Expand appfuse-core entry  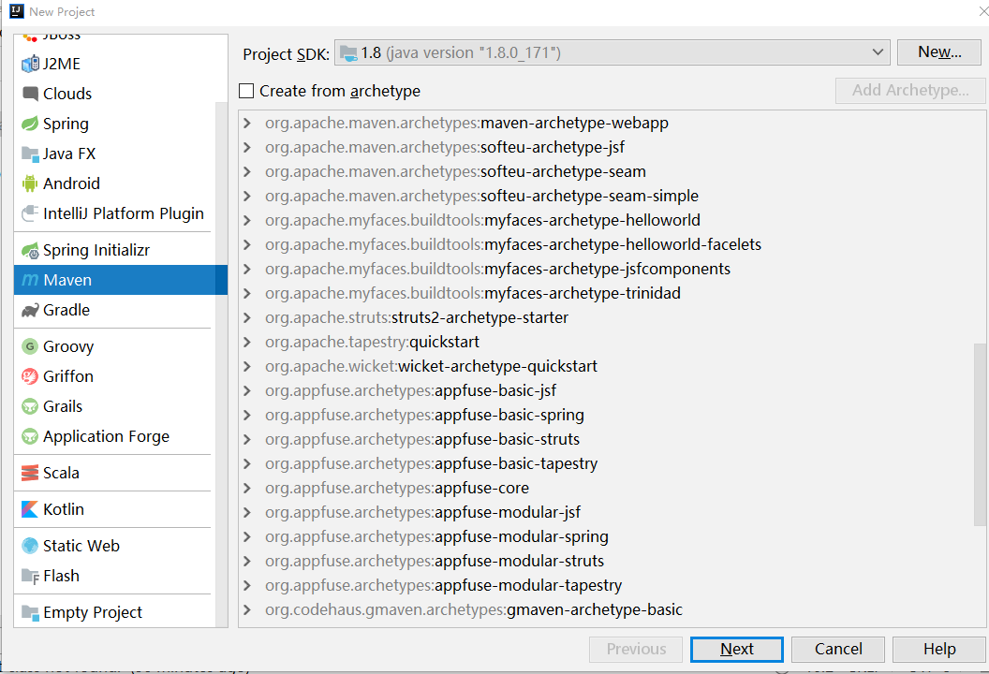[x=247, y=488]
